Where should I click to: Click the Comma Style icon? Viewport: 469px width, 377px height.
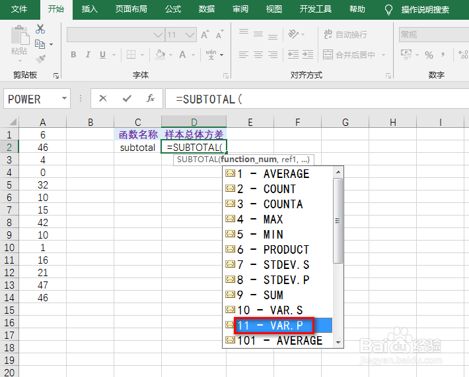pos(443,55)
